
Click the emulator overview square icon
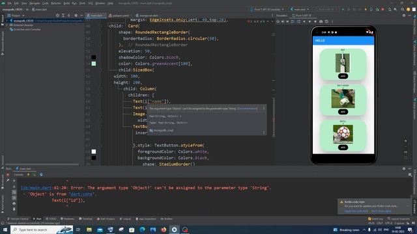315,21
